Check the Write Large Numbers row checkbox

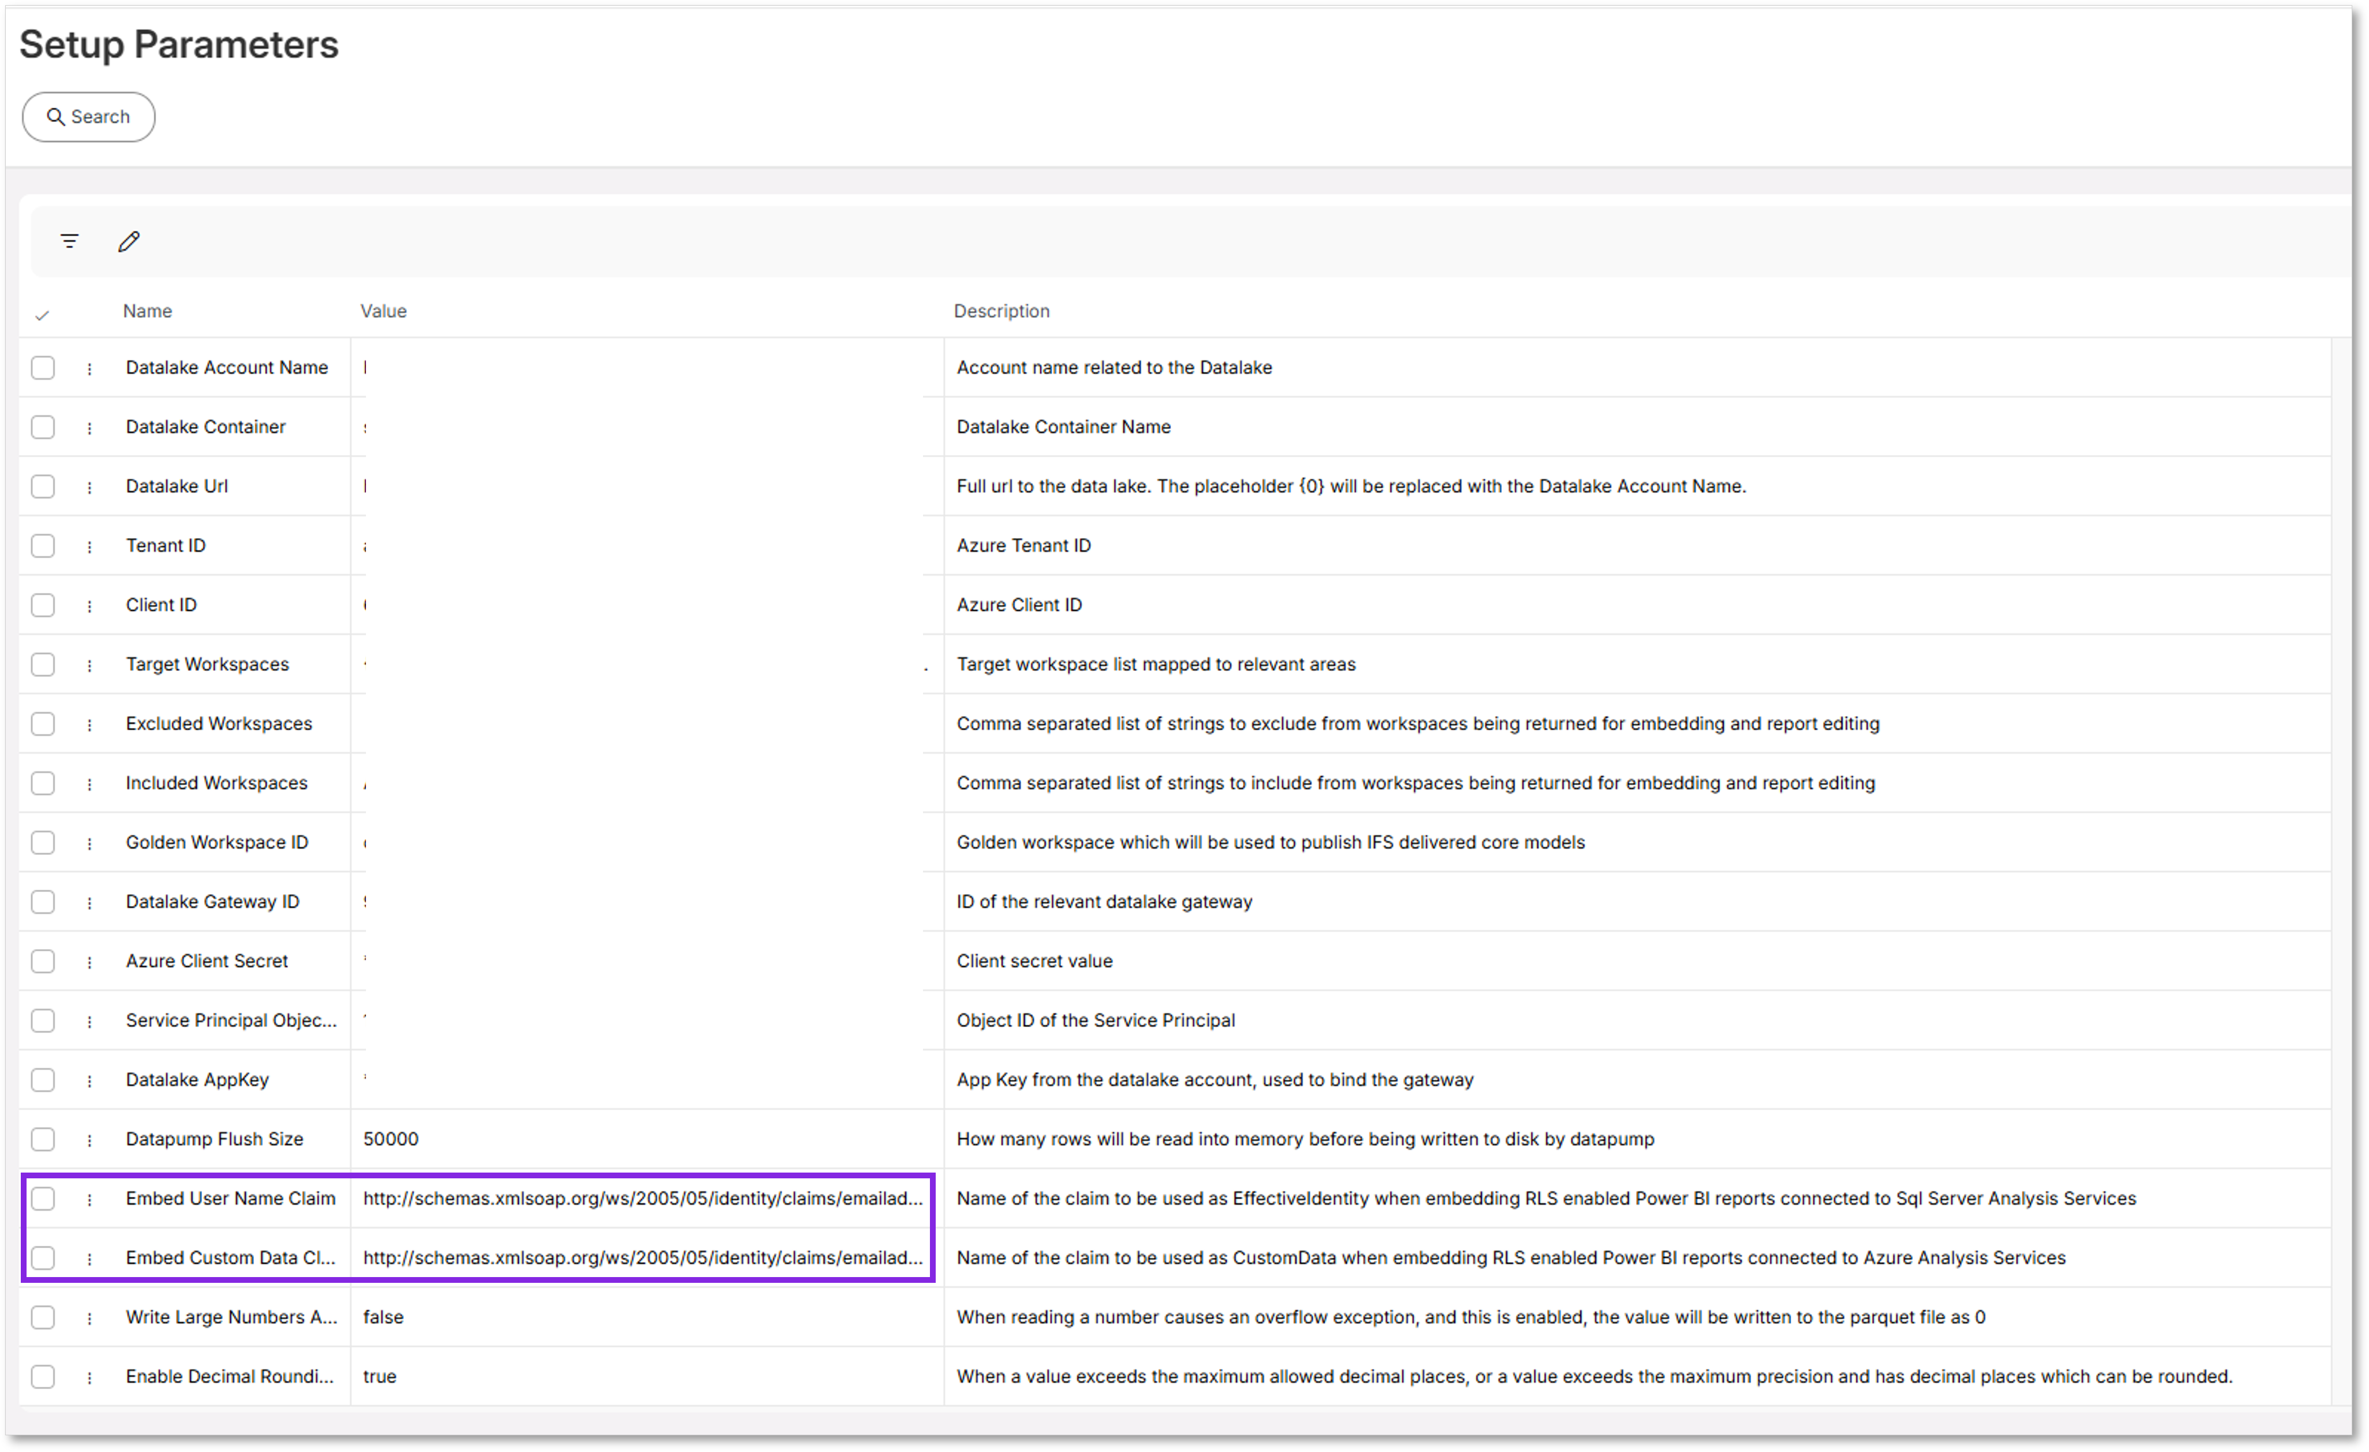tap(42, 1317)
